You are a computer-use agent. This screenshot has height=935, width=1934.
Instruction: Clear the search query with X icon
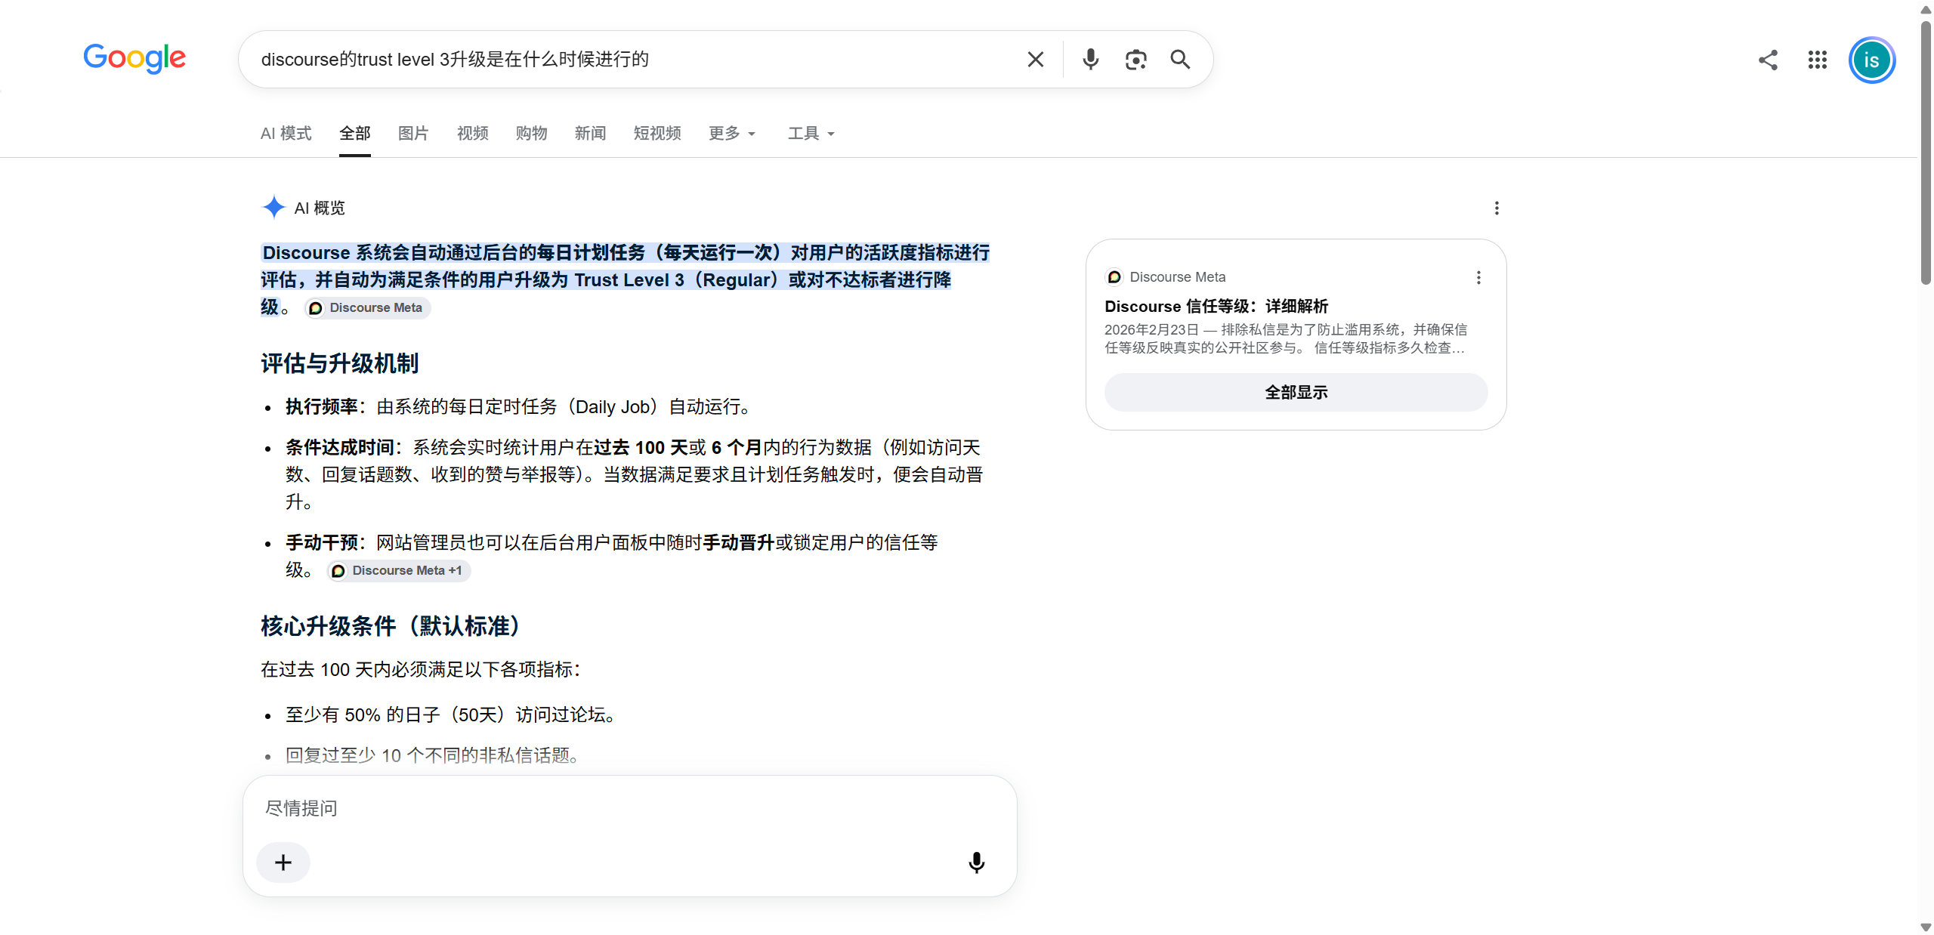[x=1036, y=60]
